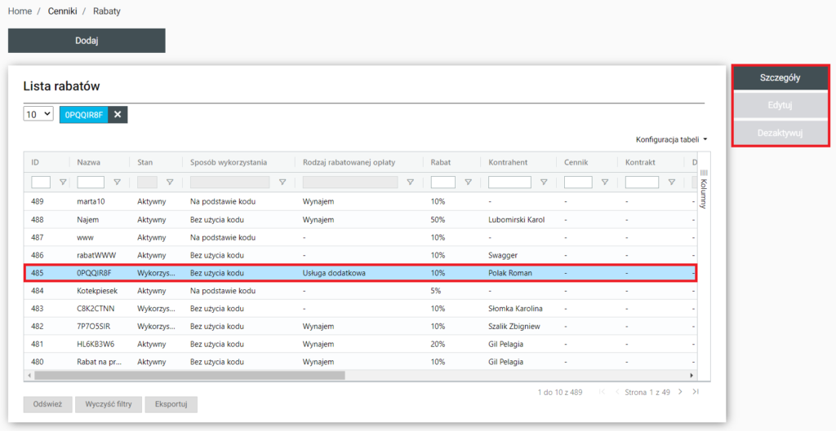Open the Kolumny side panel

point(704,188)
